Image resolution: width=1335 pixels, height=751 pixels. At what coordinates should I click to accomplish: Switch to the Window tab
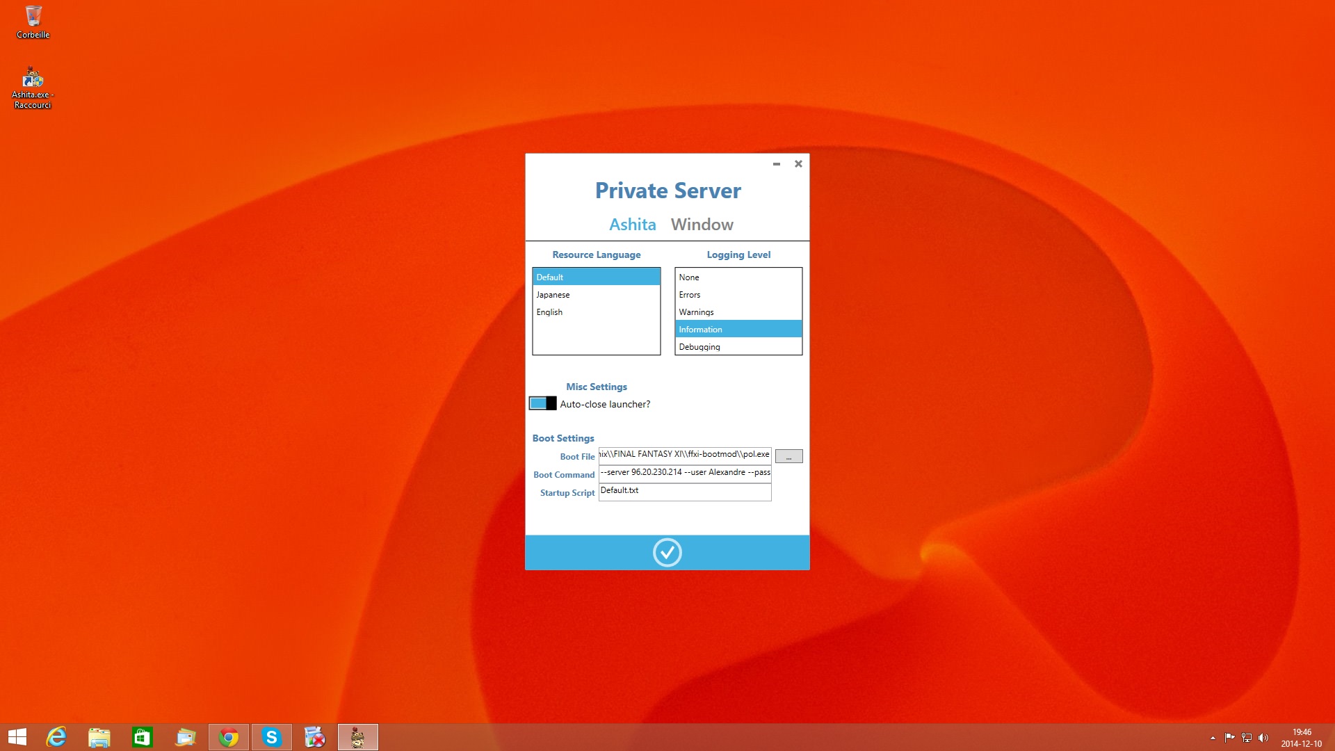(x=702, y=225)
